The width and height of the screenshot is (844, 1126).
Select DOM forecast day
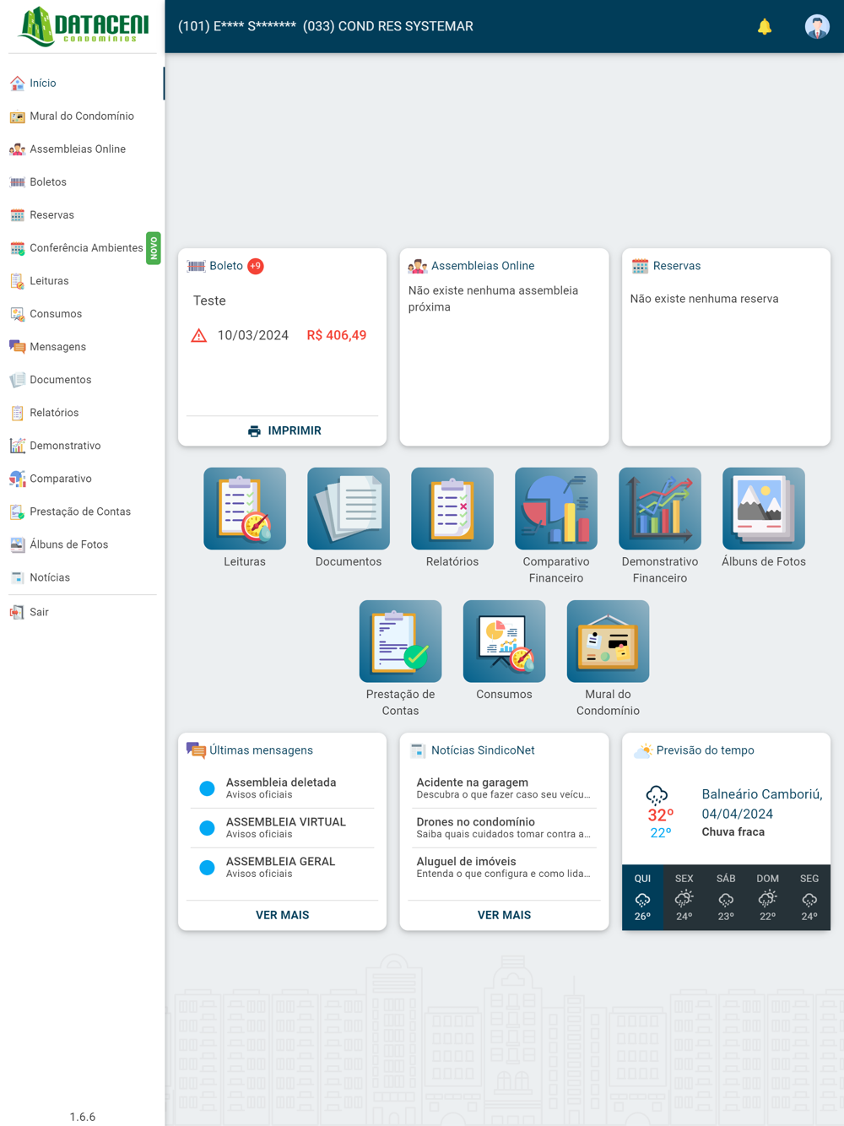[x=767, y=898]
